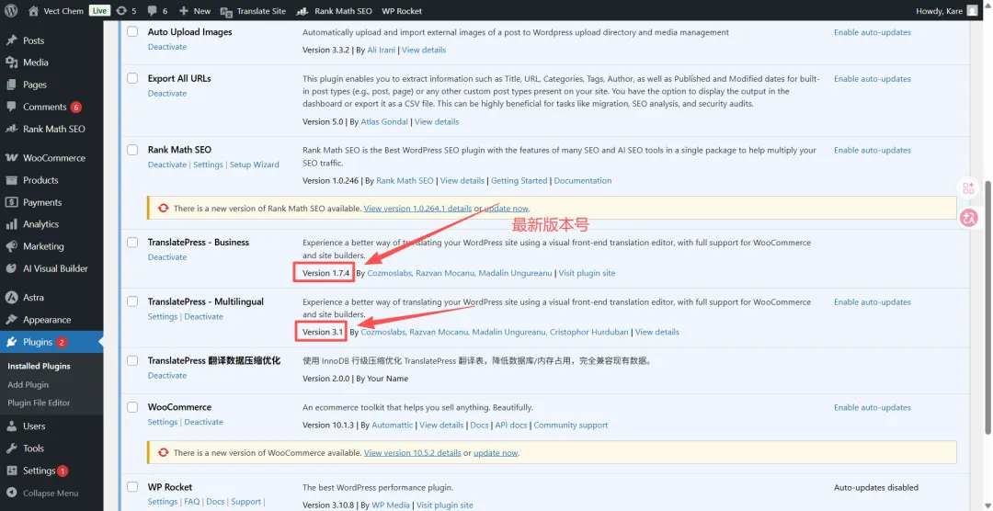This screenshot has height=511, width=993.
Task: Click the WooCommerce icon in sidebar
Action: (11, 158)
